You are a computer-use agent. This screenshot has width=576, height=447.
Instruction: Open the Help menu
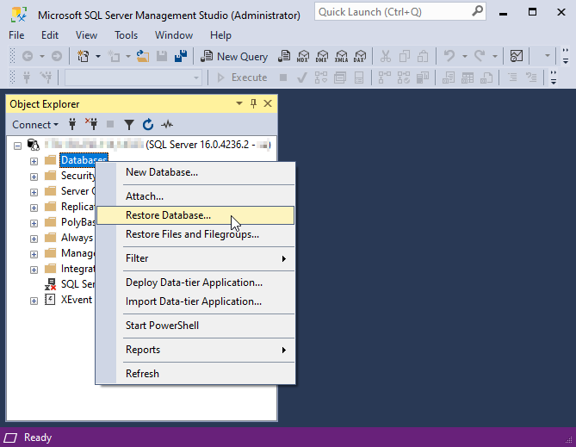220,35
